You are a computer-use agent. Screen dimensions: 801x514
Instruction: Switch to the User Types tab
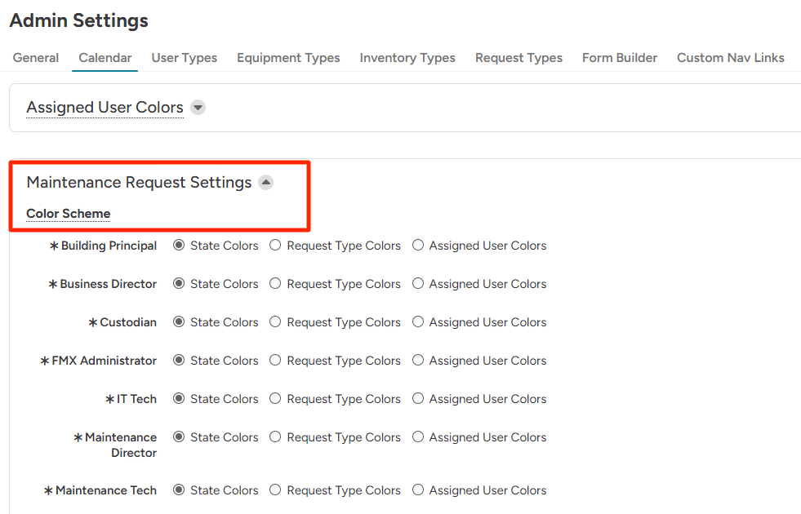coord(185,58)
